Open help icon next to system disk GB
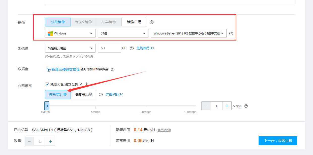 132,48
